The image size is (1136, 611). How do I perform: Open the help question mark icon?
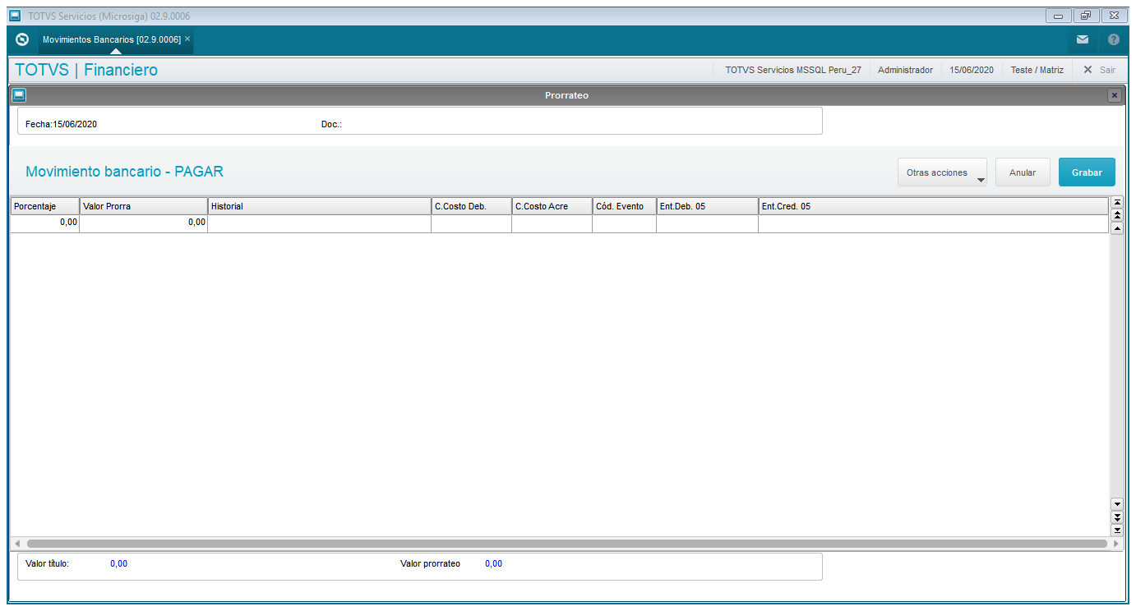pyautogui.click(x=1114, y=39)
